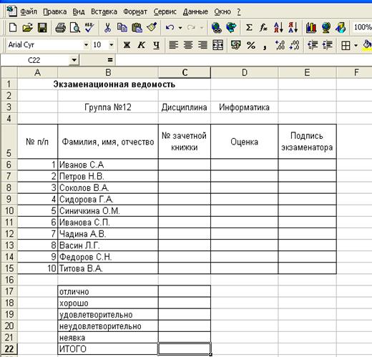
Task: Click the zoom 100% field
Action: coord(363,27)
